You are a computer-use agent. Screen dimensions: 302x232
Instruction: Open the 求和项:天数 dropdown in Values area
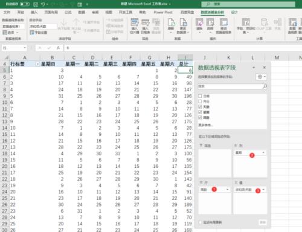263,190
